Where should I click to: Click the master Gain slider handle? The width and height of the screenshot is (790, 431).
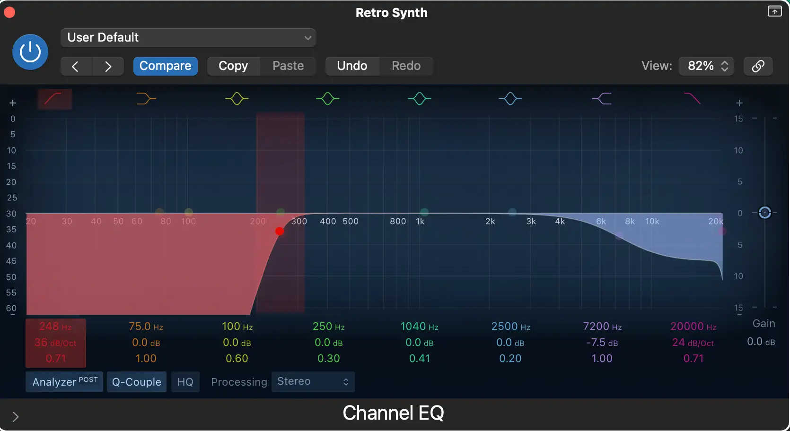click(764, 213)
